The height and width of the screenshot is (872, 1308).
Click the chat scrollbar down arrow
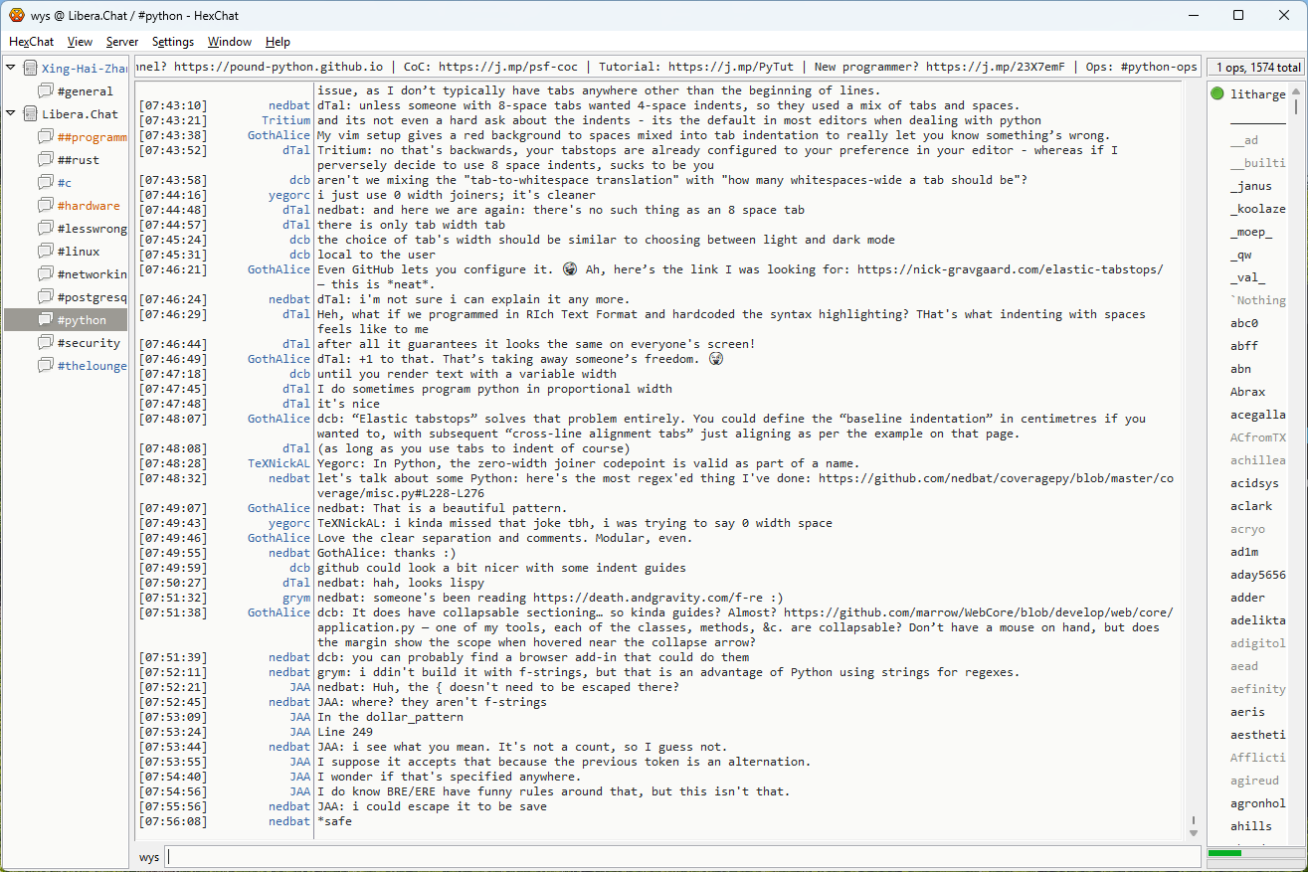1194,832
